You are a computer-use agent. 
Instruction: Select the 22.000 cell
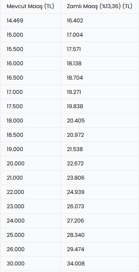click(x=30, y=192)
